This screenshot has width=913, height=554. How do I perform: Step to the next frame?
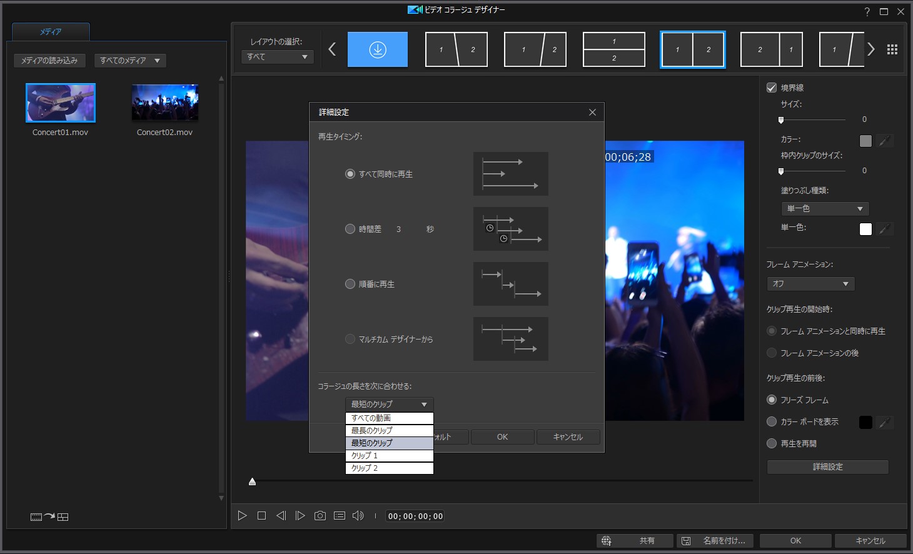pos(300,516)
